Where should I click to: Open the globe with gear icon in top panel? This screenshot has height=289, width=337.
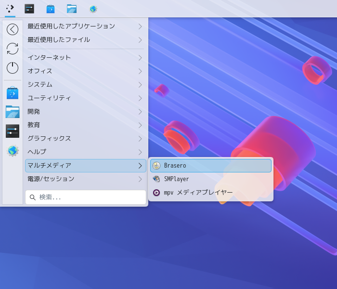pos(93,9)
